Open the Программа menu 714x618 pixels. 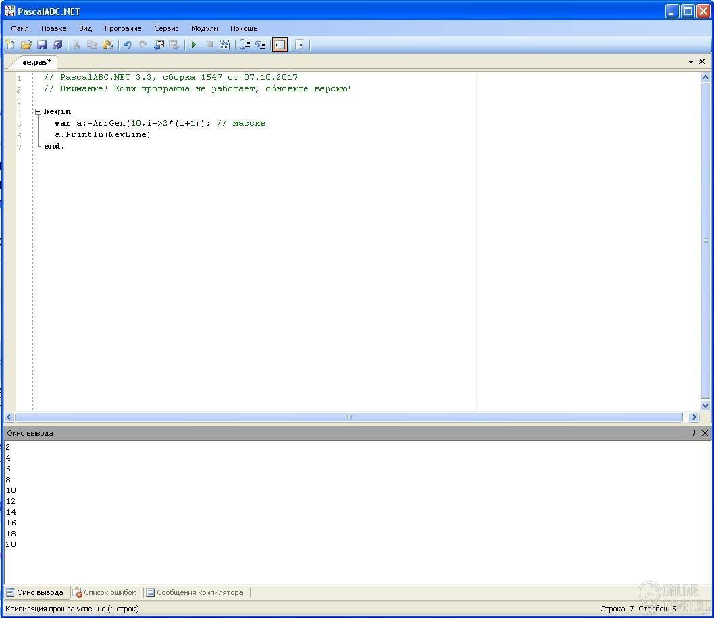123,28
